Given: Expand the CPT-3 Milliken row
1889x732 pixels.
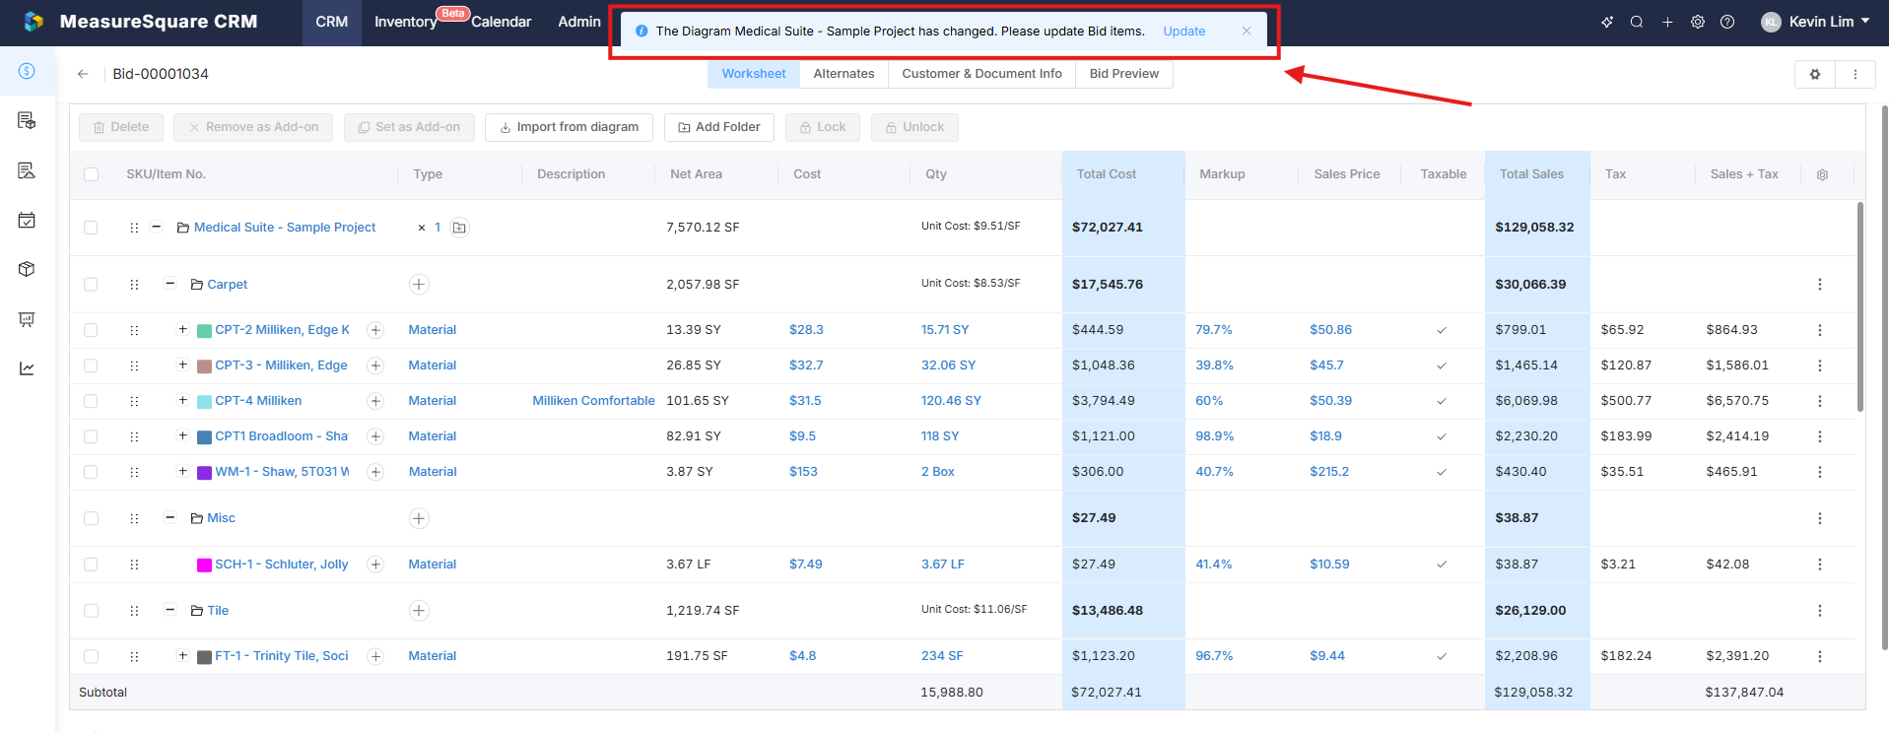Looking at the screenshot, I should (x=182, y=365).
